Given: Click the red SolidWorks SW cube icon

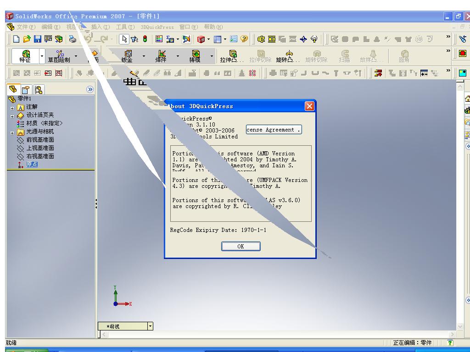Looking at the screenshot, I should point(201,39).
